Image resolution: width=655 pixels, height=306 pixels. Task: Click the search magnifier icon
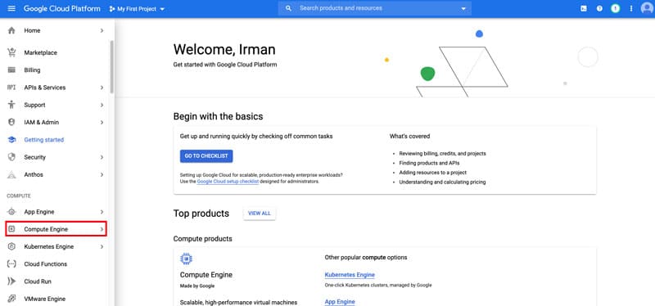[x=288, y=8]
